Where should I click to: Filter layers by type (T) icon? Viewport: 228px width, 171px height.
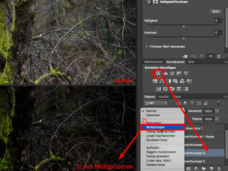point(192,103)
